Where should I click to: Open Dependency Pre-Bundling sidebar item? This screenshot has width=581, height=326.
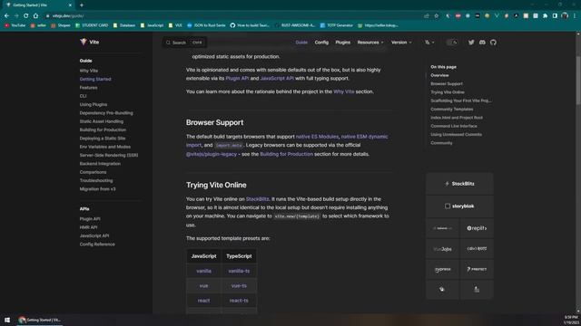(x=106, y=113)
